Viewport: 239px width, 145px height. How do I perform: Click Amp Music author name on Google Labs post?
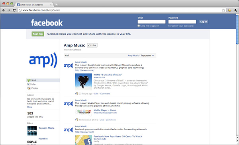coord(81,62)
